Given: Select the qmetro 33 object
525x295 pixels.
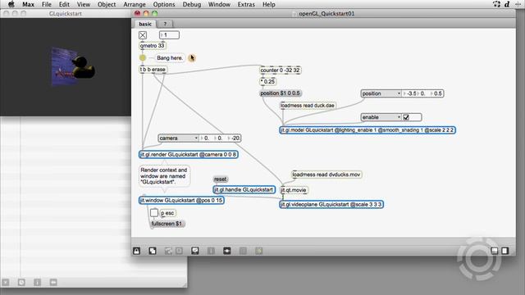Looking at the screenshot, I should 153,46.
